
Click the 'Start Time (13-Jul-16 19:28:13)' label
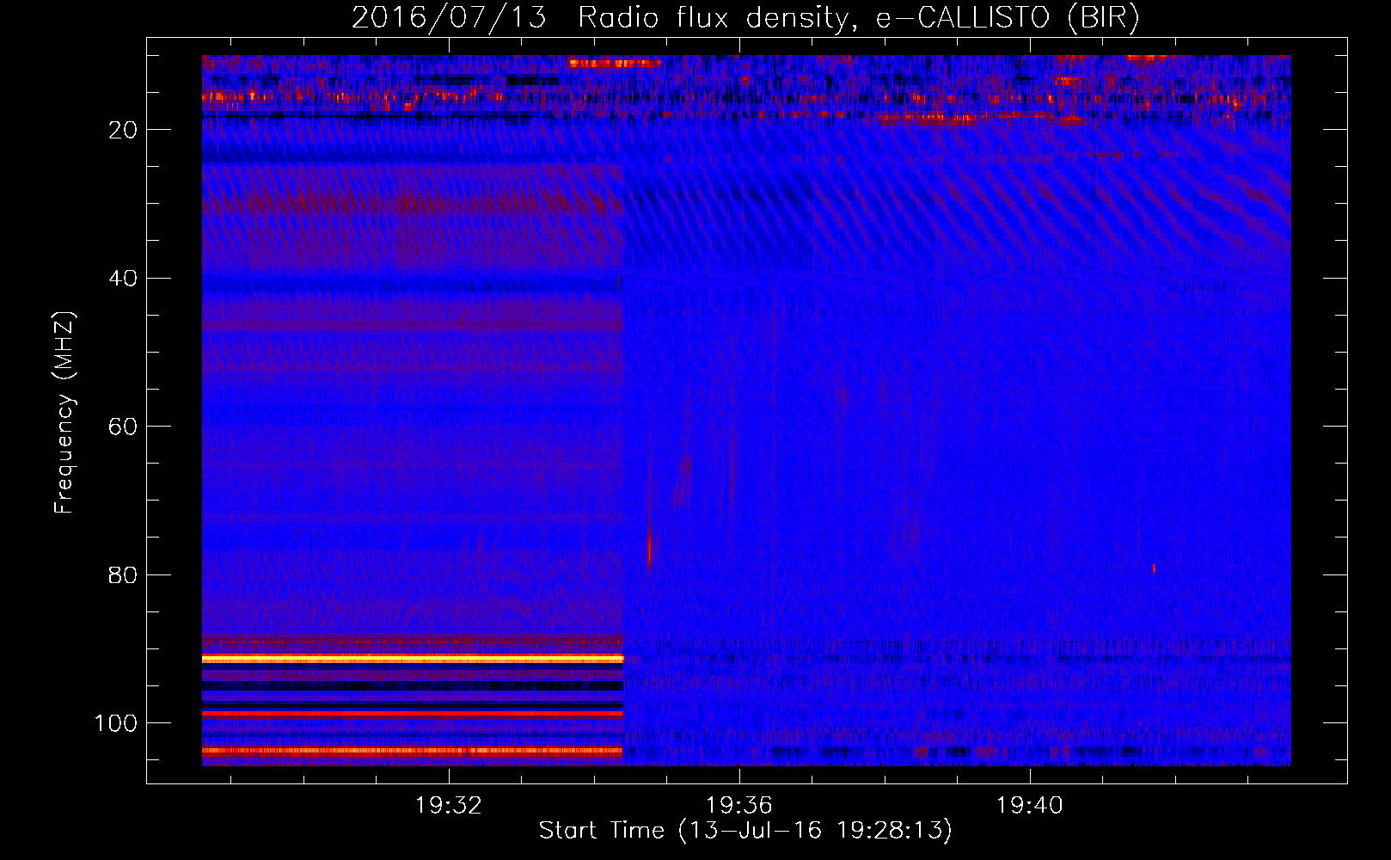click(x=745, y=831)
